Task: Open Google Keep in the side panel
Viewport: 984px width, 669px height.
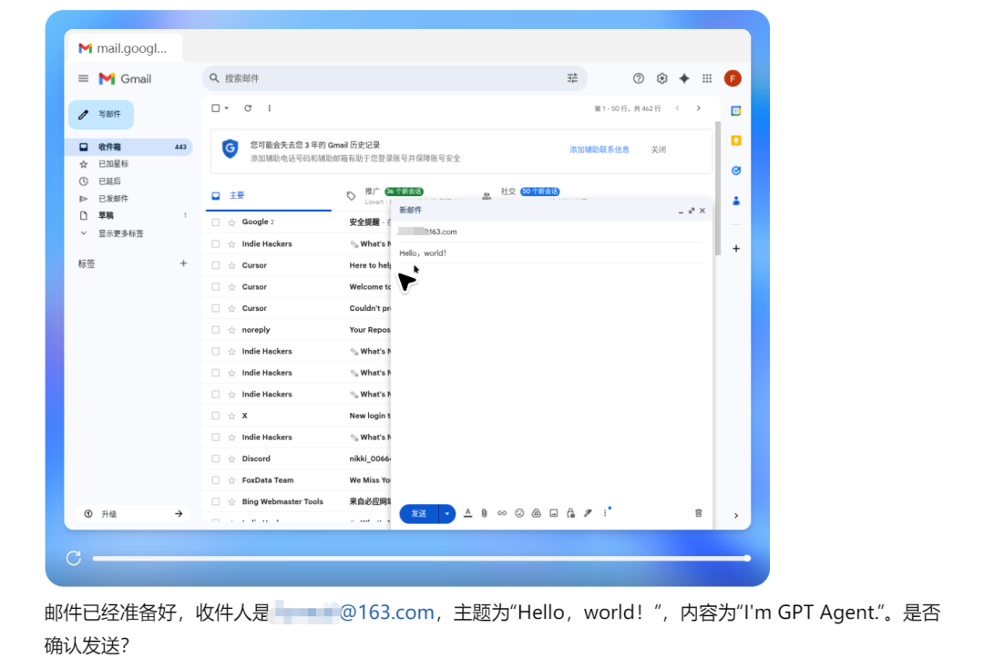Action: click(x=736, y=140)
